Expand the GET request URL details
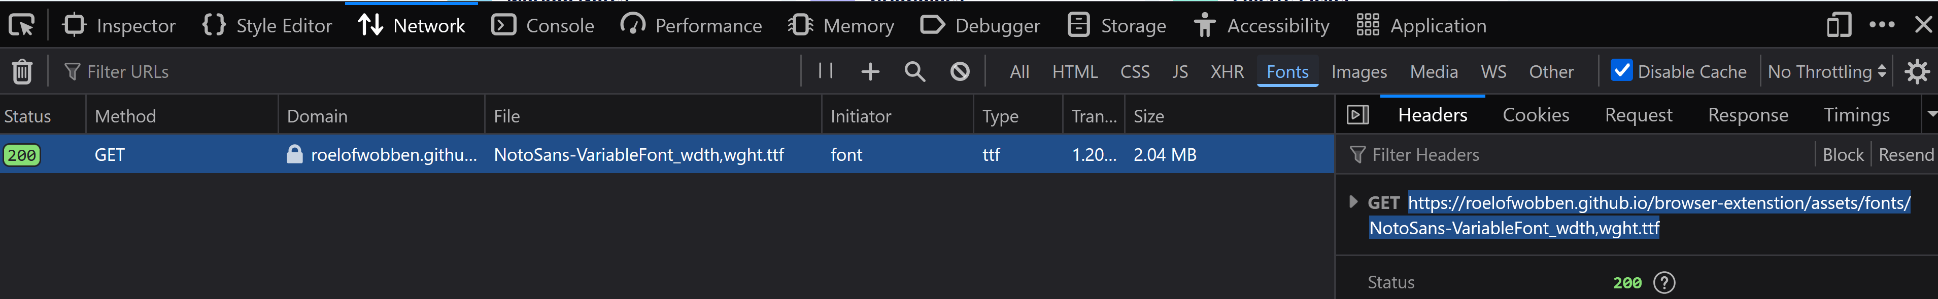The image size is (1938, 299). (x=1353, y=201)
